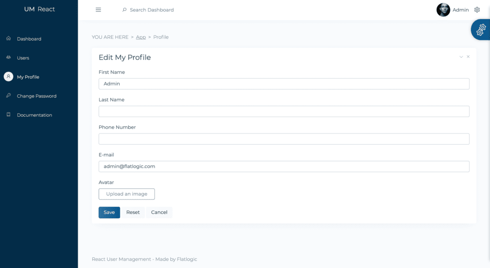Screen dimensions: 490x268
Task: Click the Profile breadcrumb text
Action: tap(161, 37)
